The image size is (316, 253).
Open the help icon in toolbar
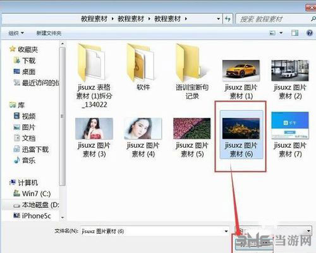[x=310, y=33]
